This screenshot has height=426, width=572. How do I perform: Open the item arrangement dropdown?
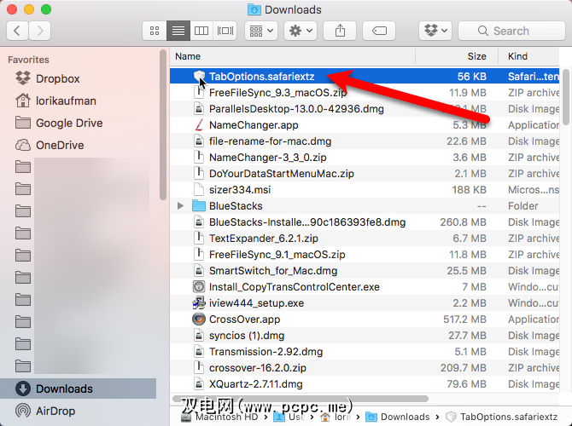pos(261,31)
